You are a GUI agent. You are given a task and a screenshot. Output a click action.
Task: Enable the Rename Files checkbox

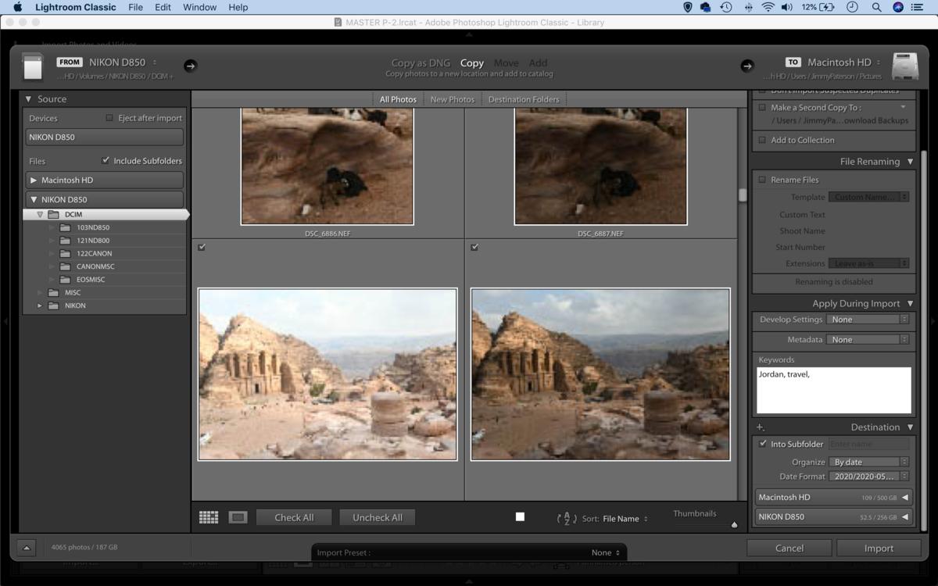pos(762,180)
